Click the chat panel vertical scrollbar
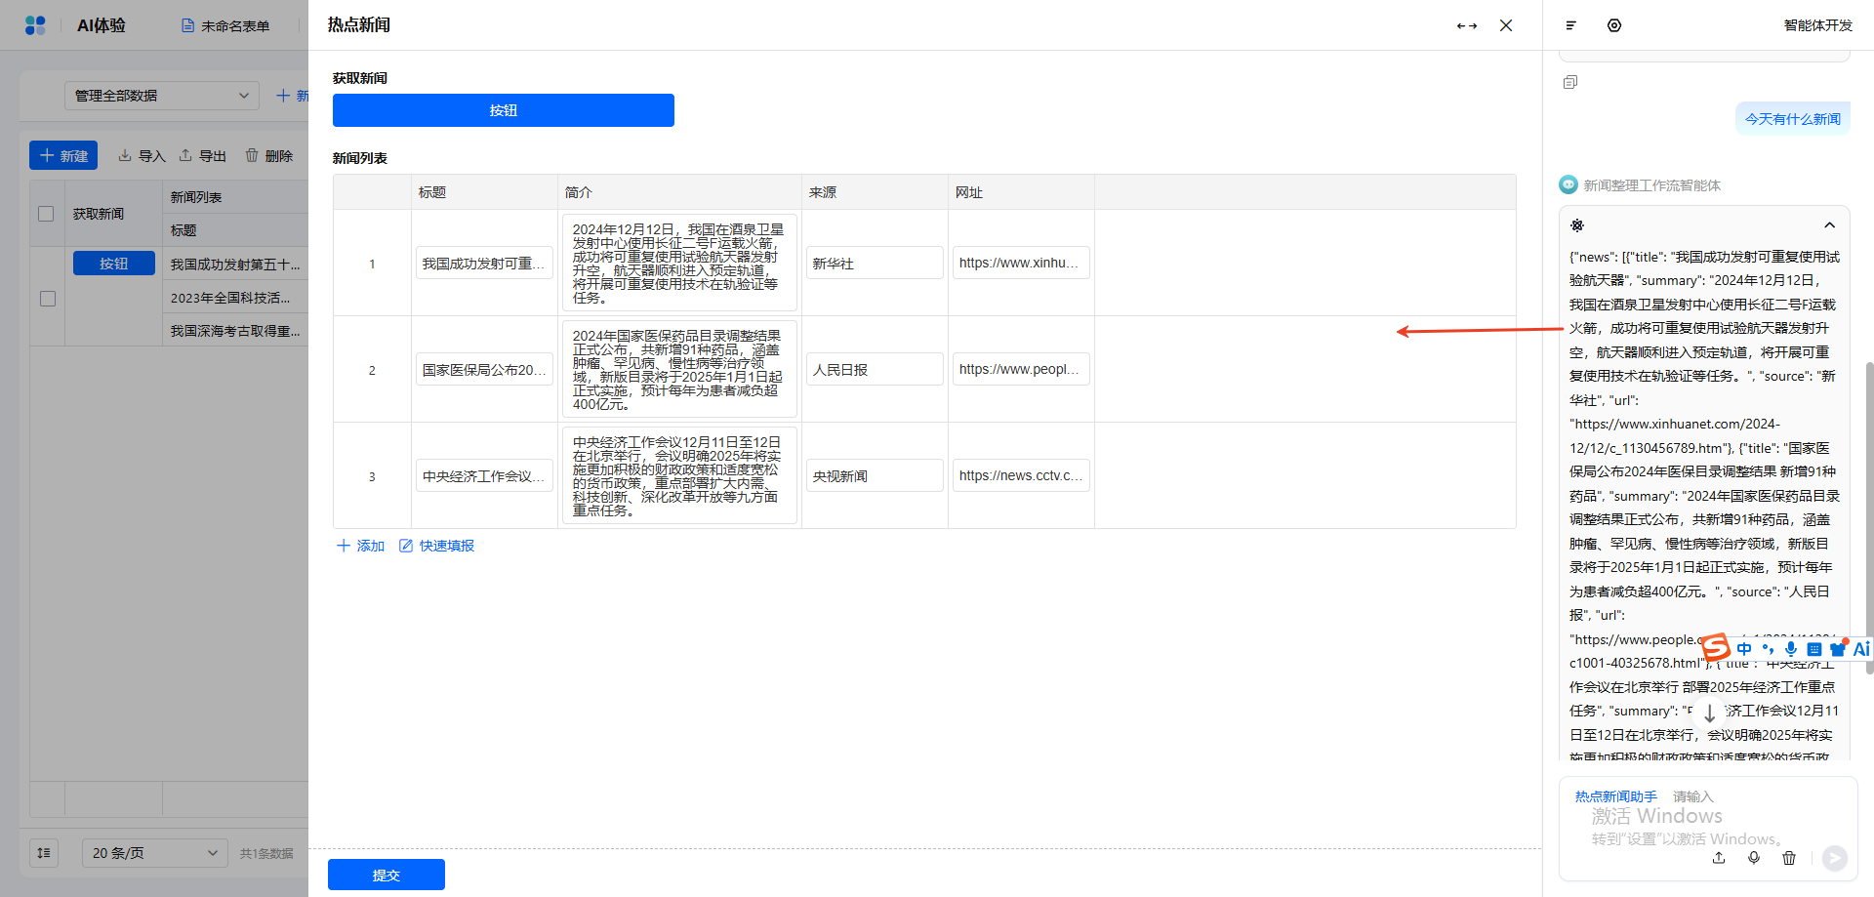The width and height of the screenshot is (1874, 897). 1869,517
